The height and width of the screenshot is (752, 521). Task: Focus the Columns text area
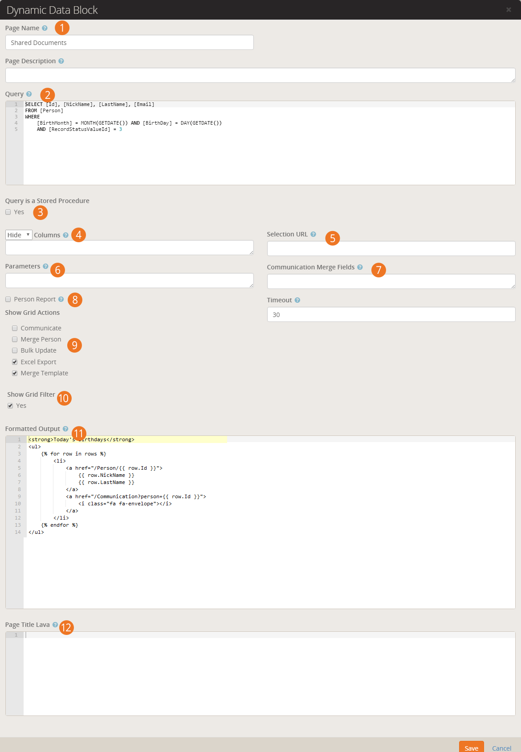point(130,248)
